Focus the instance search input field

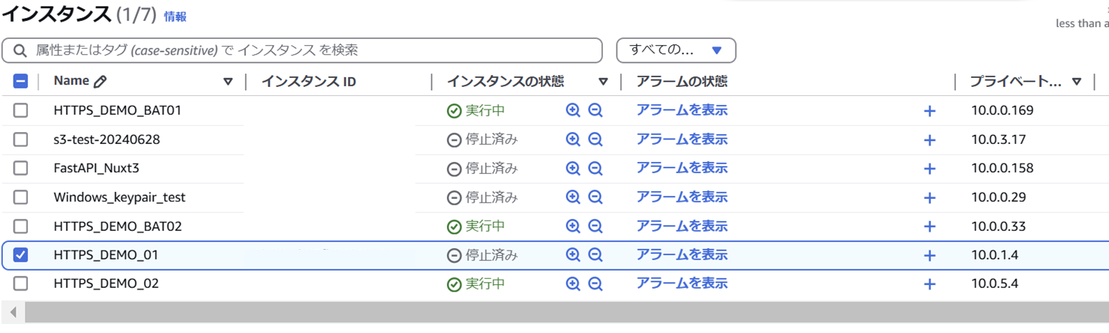point(302,50)
